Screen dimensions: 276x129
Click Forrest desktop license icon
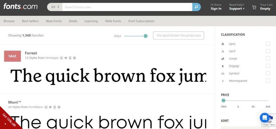(x=62, y=58)
